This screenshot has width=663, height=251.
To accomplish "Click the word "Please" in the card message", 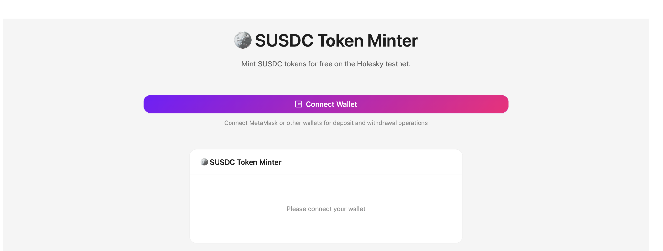I will tap(296, 209).
